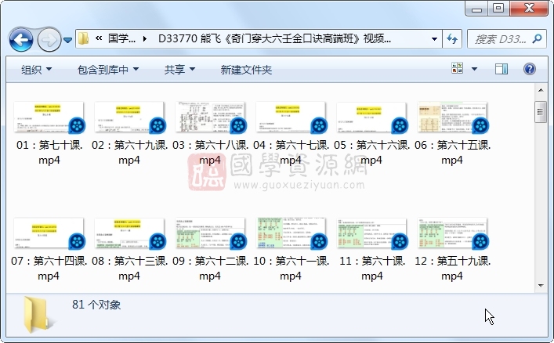Refresh the folder view
This screenshot has width=554, height=343.
(452, 39)
